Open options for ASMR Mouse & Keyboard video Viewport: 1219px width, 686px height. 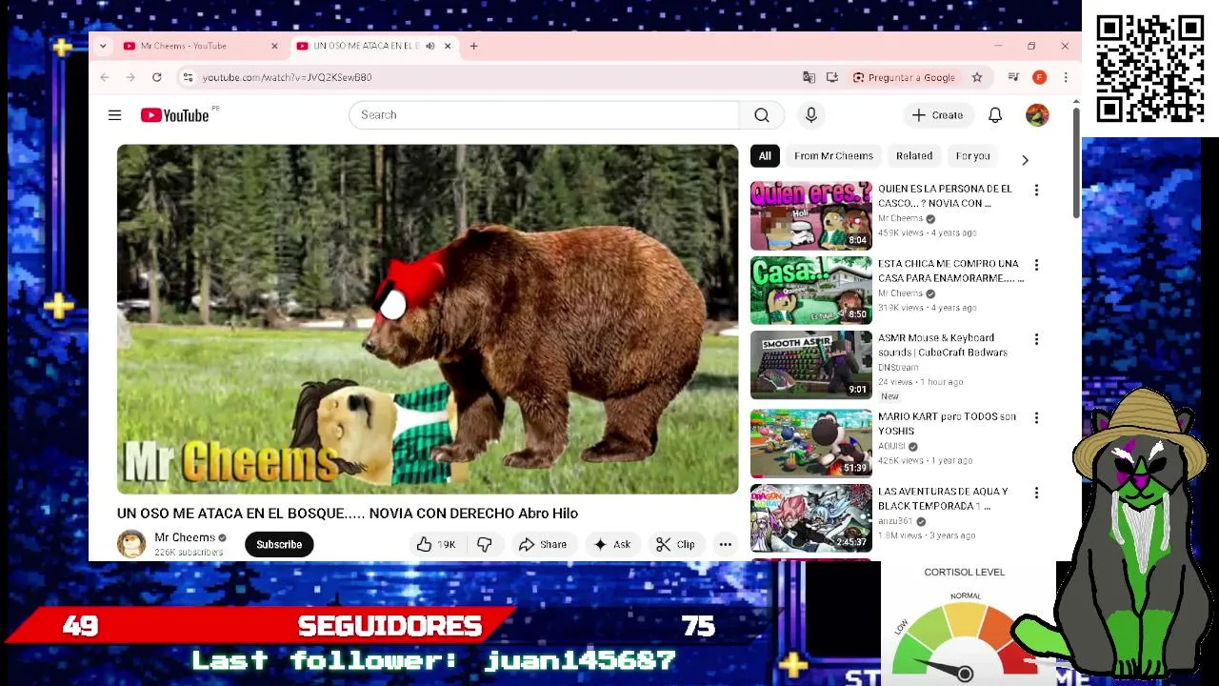click(1036, 339)
